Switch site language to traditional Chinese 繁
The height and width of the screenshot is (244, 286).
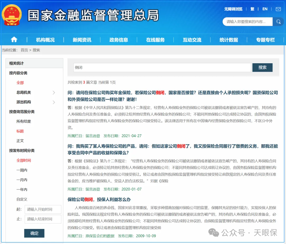pos(252,9)
